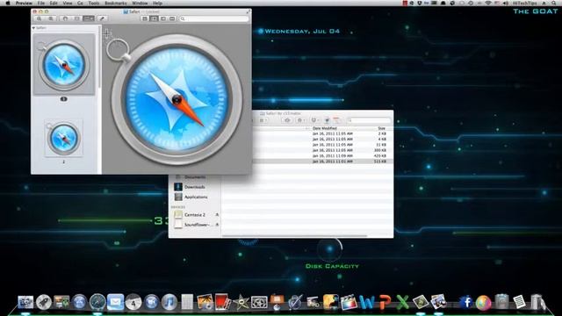Screen dimensions: 562x316
Task: Open the File menu
Action: pyautogui.click(x=41, y=3)
